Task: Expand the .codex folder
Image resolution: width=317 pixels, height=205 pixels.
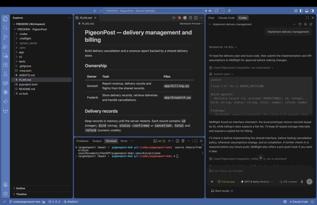Action: coord(23,34)
